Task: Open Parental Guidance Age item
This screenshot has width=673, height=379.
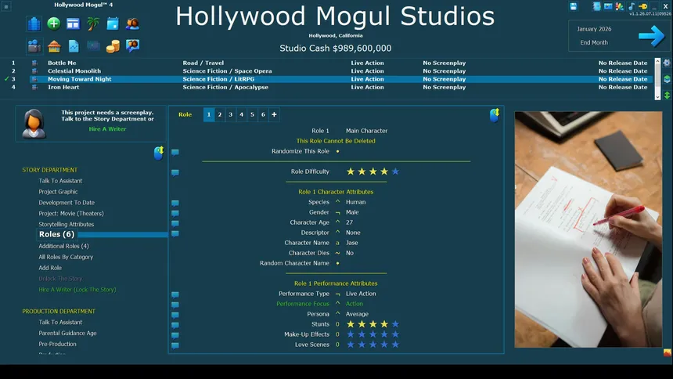Action: click(67, 333)
